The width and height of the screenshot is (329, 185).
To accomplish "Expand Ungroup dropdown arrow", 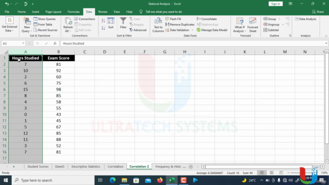I will tap(282, 25).
